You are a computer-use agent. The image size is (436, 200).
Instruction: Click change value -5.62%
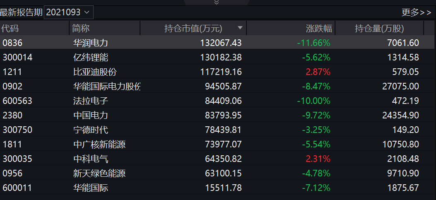pyautogui.click(x=316, y=57)
